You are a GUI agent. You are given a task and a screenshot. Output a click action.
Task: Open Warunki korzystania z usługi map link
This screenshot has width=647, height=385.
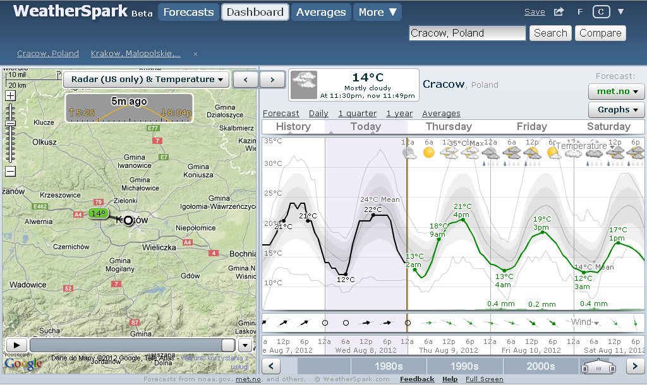(x=215, y=362)
